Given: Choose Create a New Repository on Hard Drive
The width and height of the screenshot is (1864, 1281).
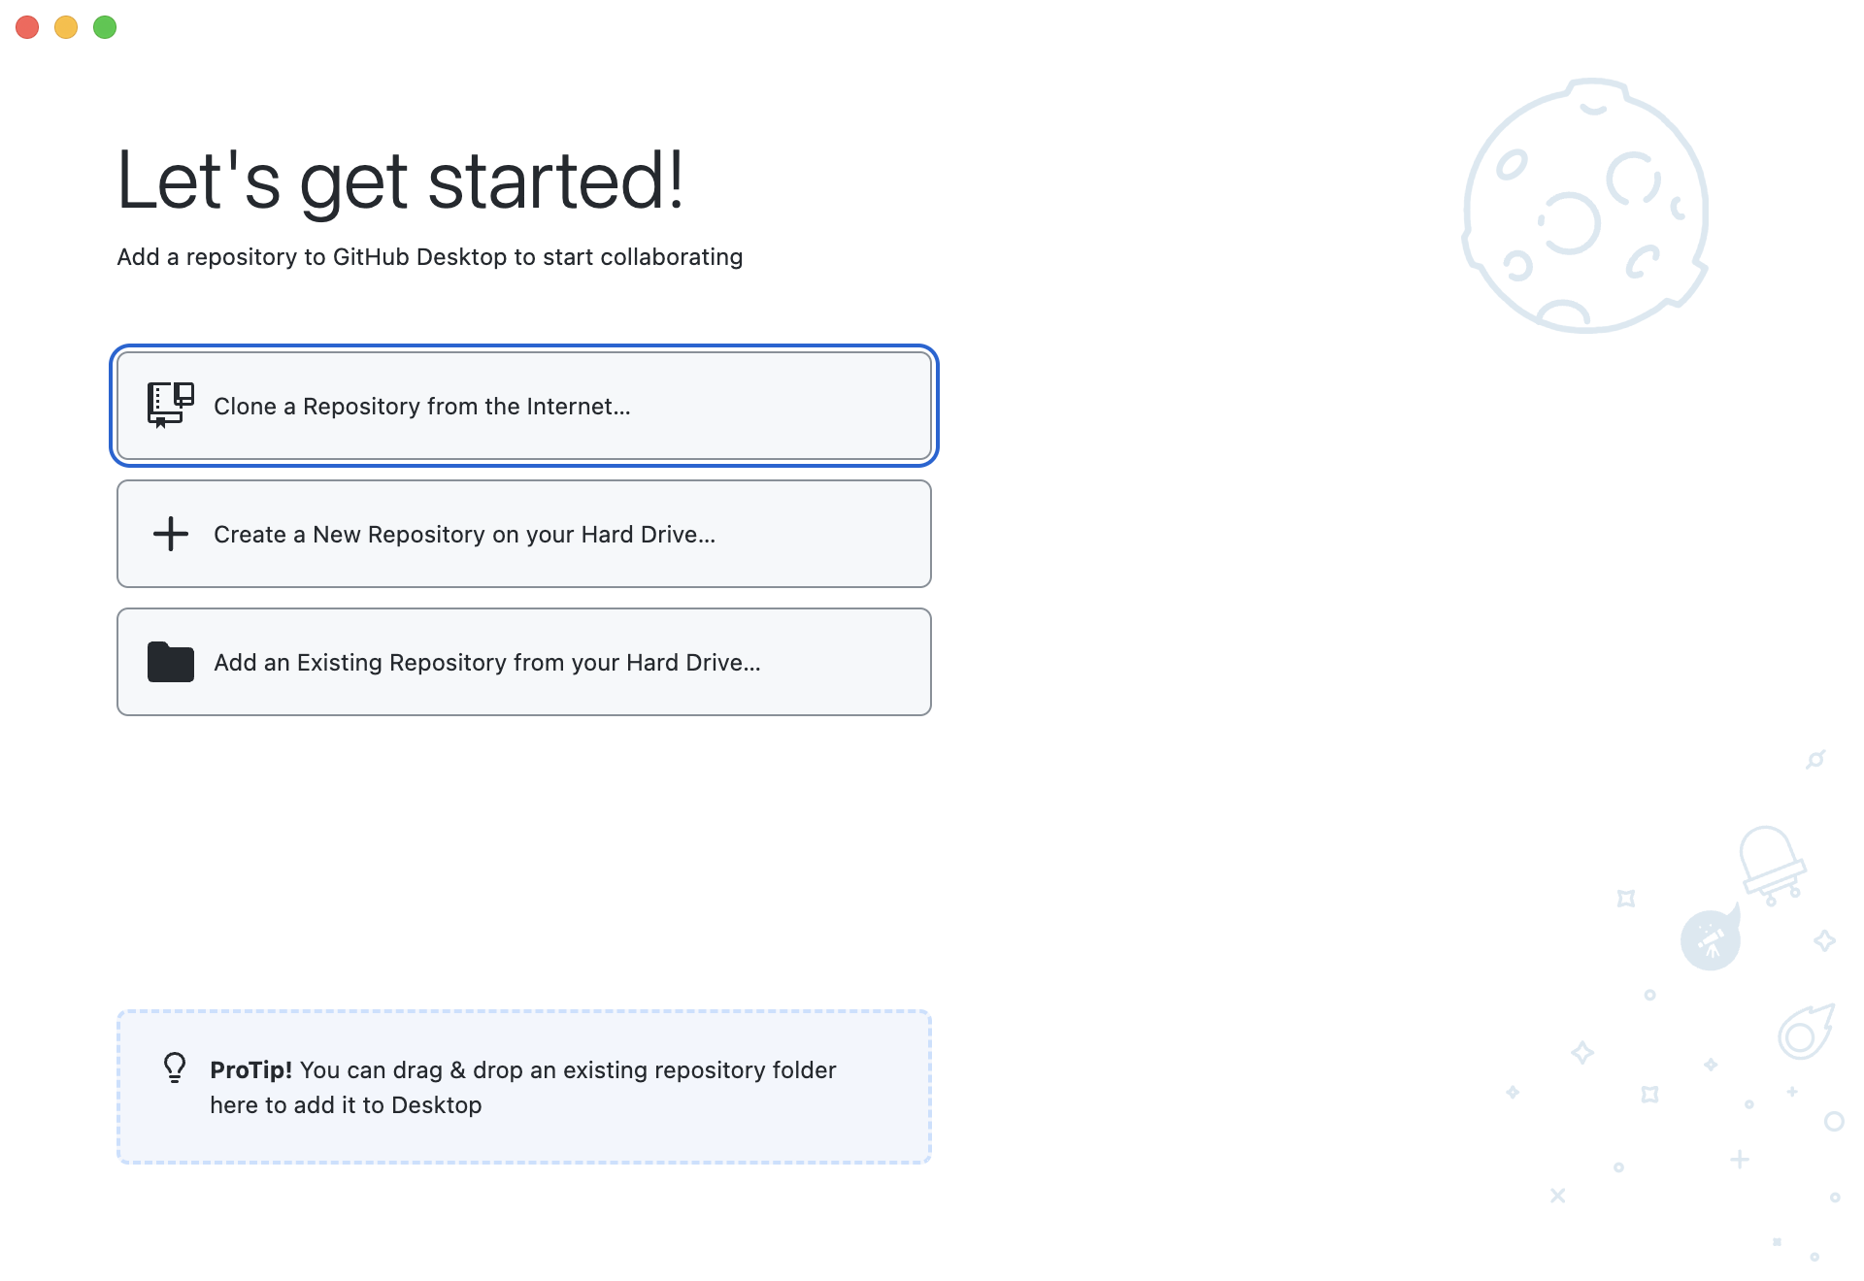Looking at the screenshot, I should (524, 534).
